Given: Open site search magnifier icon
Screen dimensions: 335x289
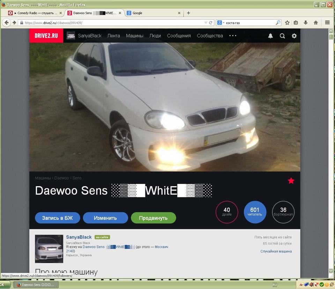Looking at the screenshot, I should point(282,36).
